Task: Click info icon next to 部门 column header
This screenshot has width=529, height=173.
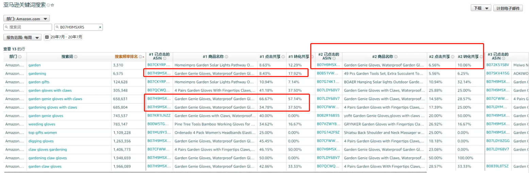Action: coord(20,57)
